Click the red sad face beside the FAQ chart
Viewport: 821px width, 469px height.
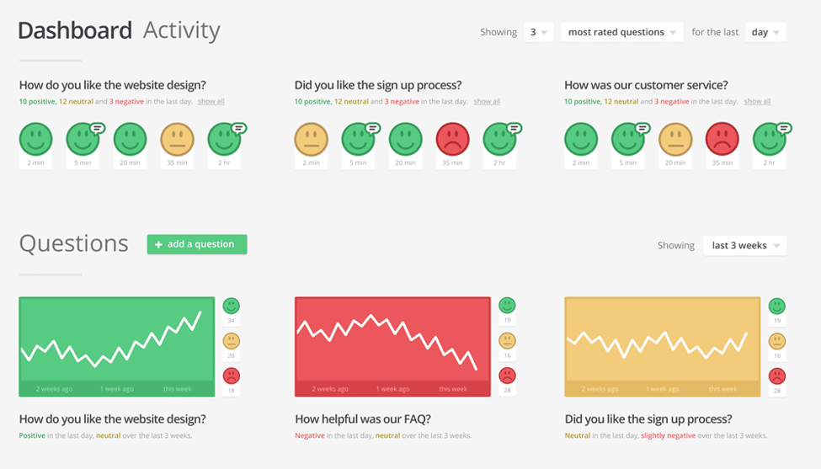507,376
